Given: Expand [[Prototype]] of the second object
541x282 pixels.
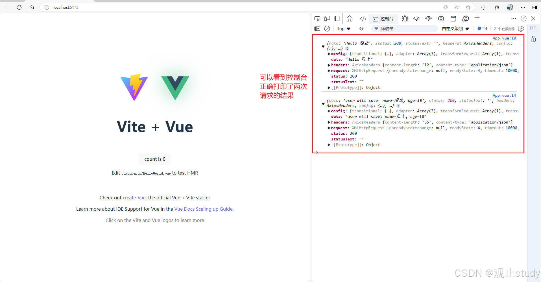Looking at the screenshot, I should pyautogui.click(x=329, y=145).
